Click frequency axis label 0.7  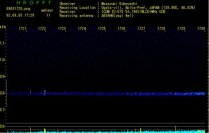click(x=3, y=110)
